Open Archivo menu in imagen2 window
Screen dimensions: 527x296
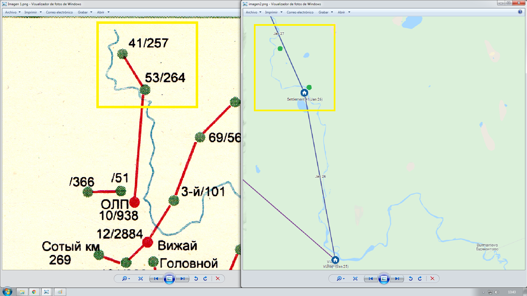click(x=253, y=12)
